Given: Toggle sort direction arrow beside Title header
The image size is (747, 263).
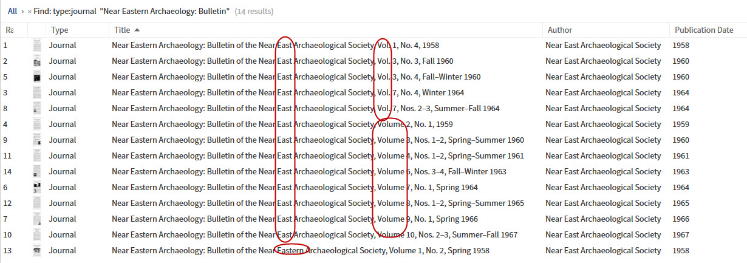Looking at the screenshot, I should click(x=137, y=30).
